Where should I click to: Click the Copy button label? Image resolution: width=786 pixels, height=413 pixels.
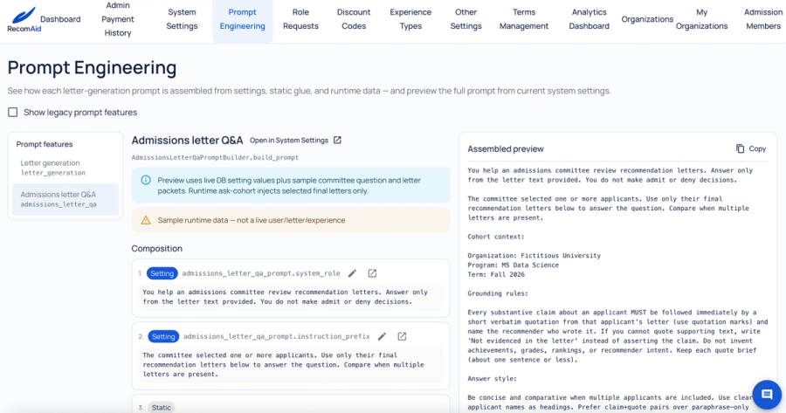coord(757,148)
